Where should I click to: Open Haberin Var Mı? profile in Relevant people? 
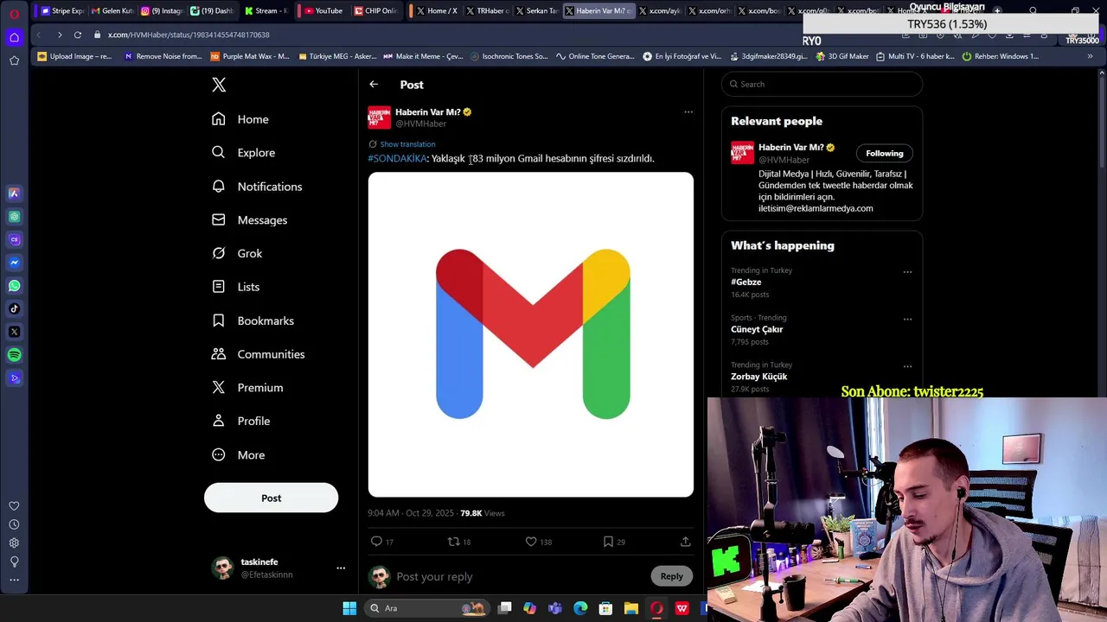(791, 148)
